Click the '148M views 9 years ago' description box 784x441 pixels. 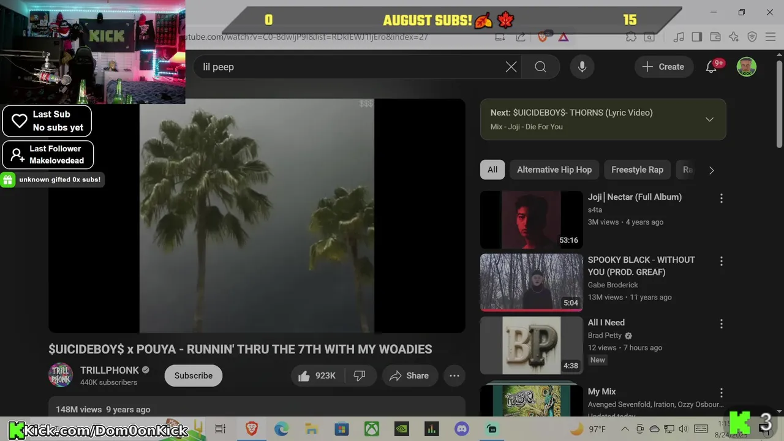pyautogui.click(x=257, y=407)
